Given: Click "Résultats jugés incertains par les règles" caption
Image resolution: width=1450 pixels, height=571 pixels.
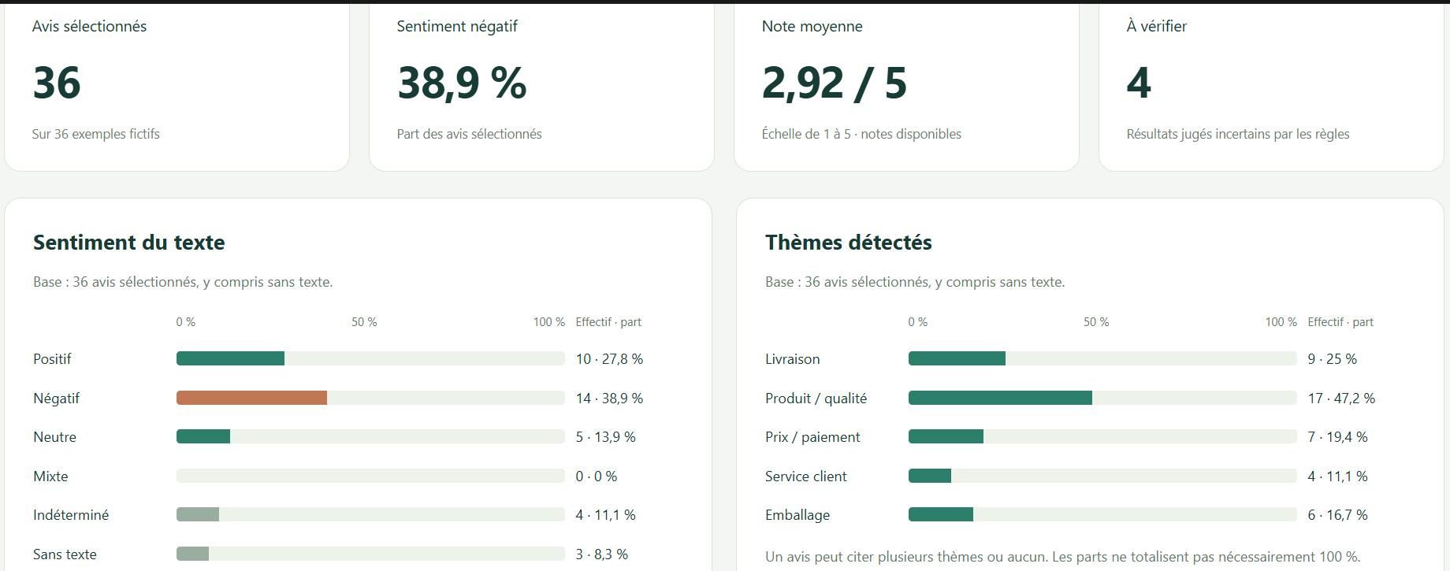Looking at the screenshot, I should click(x=1238, y=134).
